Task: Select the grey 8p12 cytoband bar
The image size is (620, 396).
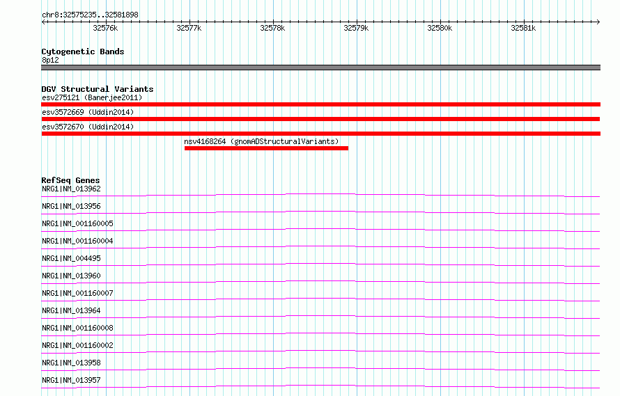Action: point(320,68)
